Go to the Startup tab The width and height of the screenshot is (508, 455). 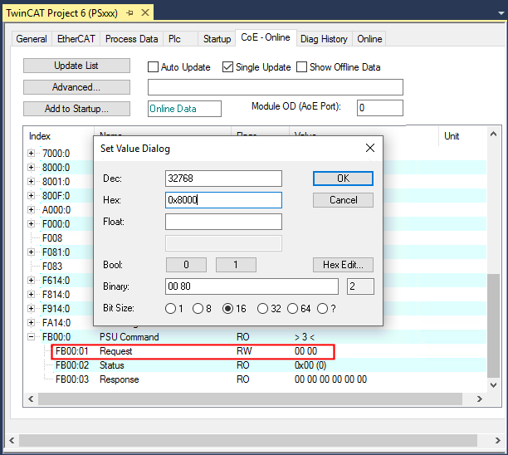(217, 39)
